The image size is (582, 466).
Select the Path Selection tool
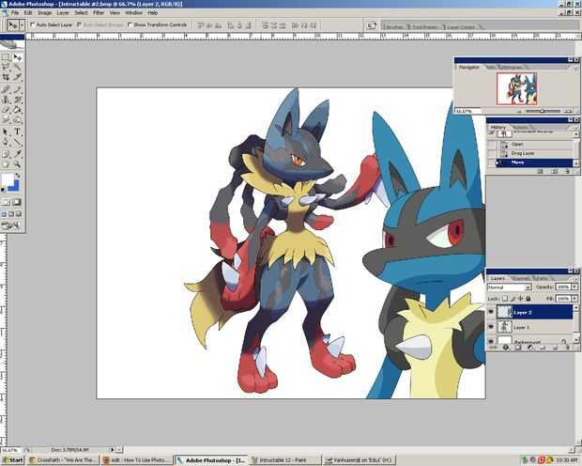click(6, 132)
